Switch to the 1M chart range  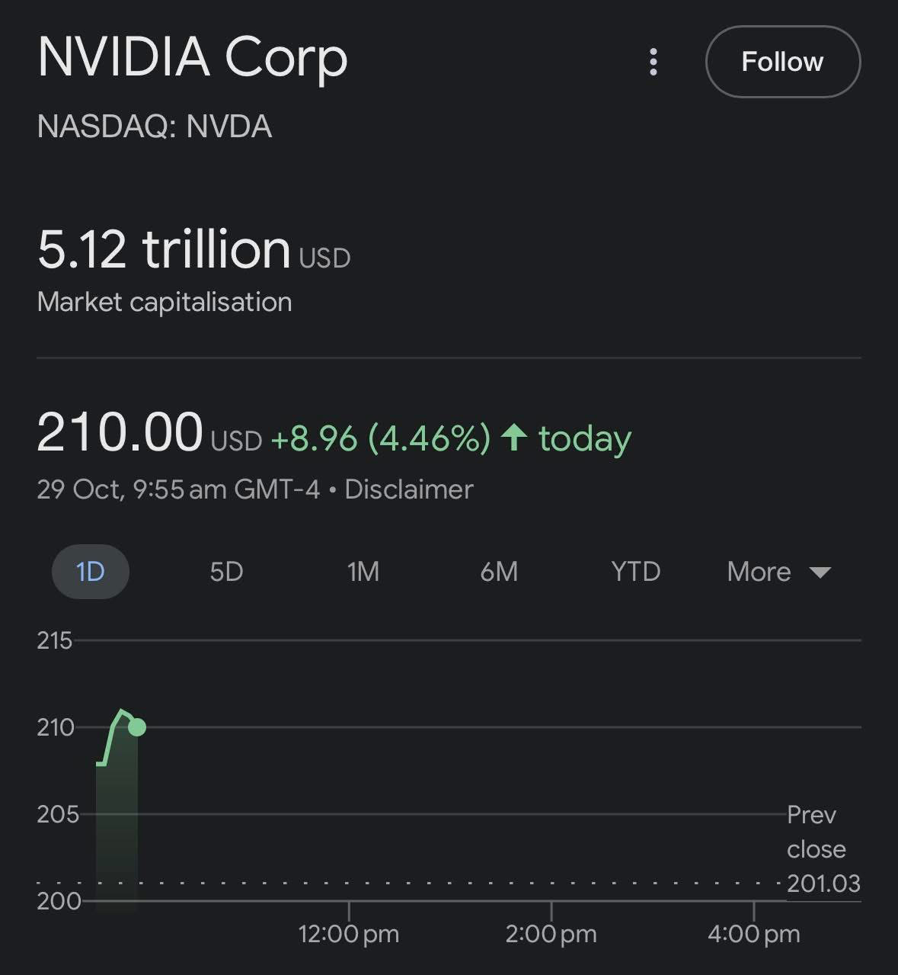363,572
